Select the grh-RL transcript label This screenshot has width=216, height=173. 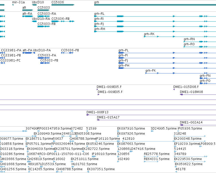[99, 14]
